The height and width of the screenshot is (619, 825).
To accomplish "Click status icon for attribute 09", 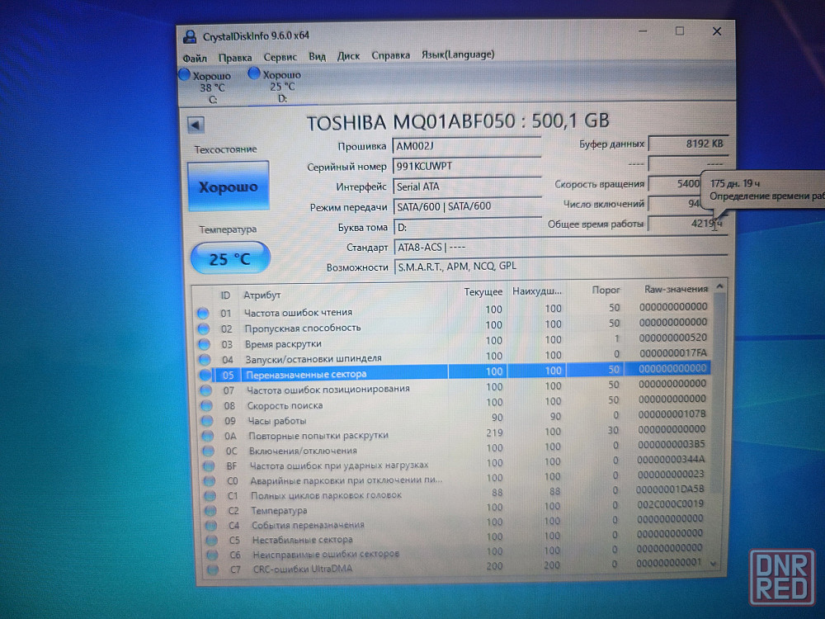I will tap(207, 421).
